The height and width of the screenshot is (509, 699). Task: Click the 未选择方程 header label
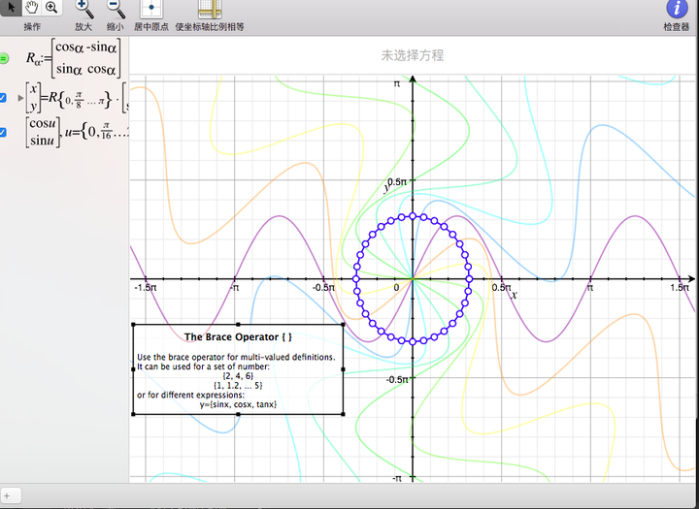pos(413,55)
